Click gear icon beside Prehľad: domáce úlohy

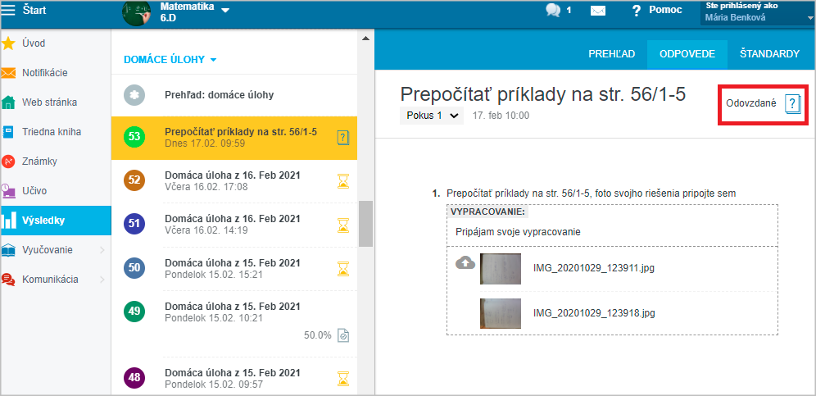coord(134,95)
